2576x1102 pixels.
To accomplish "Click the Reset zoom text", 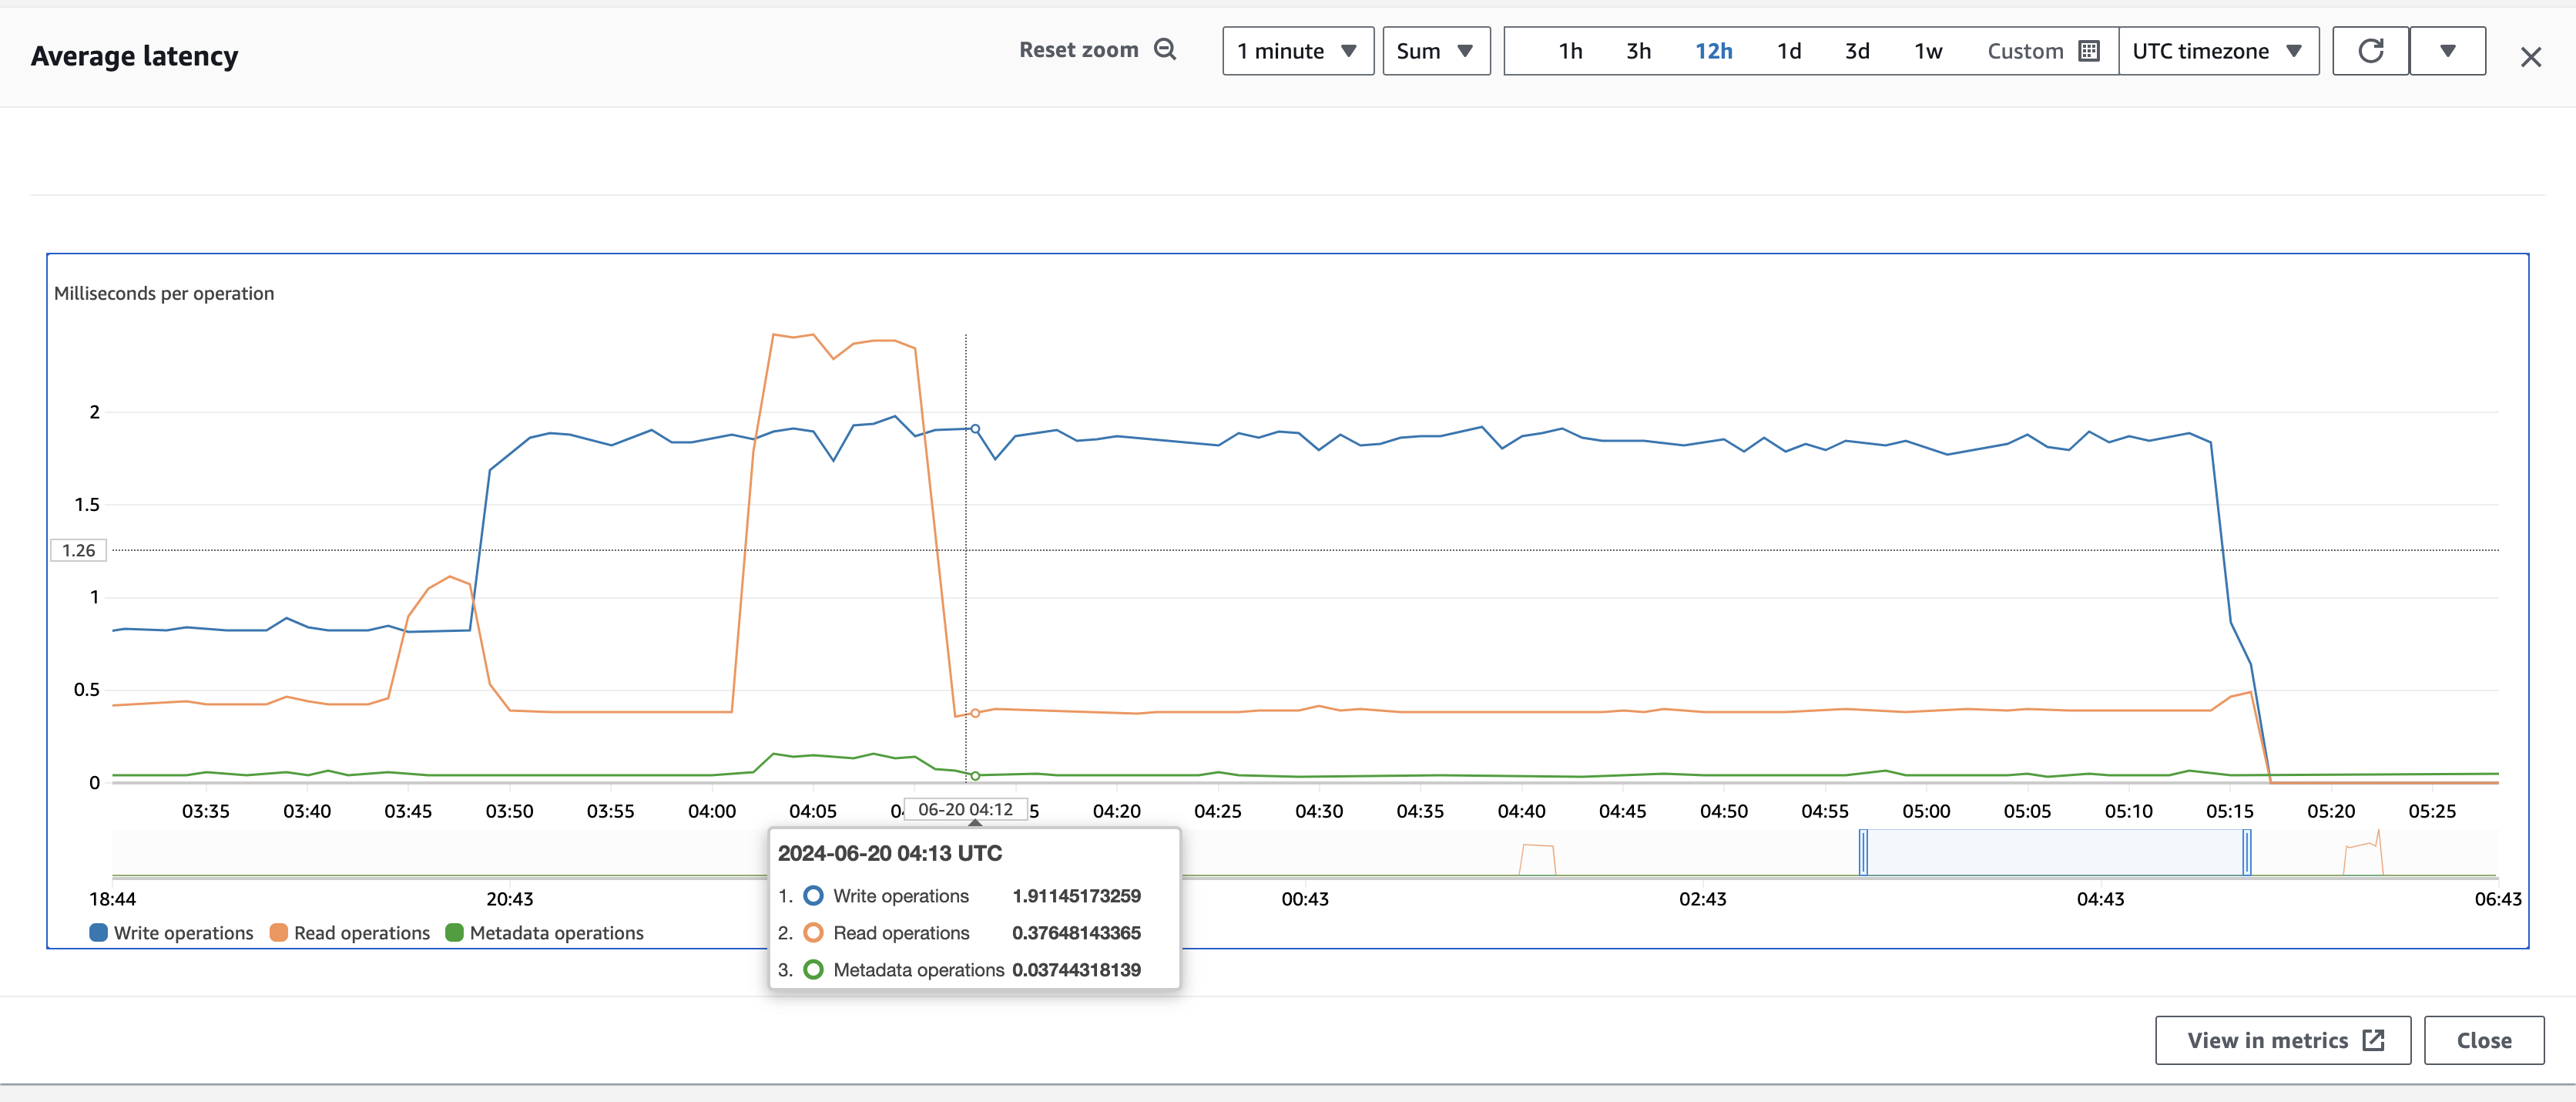I will tap(1078, 50).
